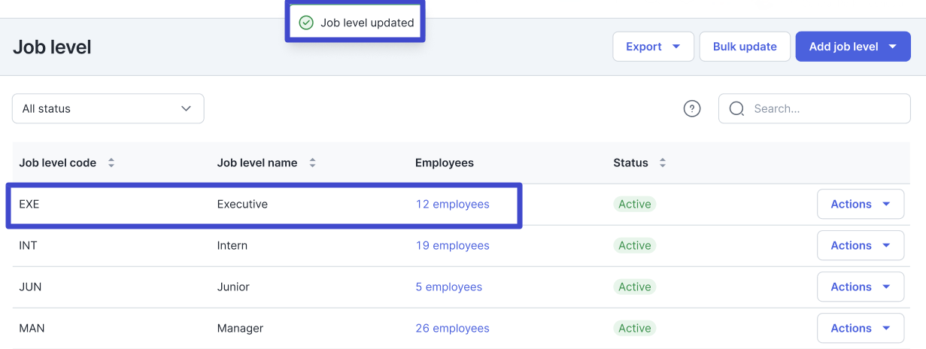Sort by Job level code arrows
The image size is (926, 349).
tap(111, 162)
